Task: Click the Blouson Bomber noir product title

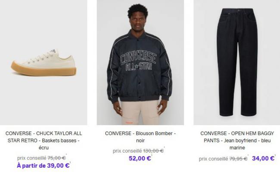Action: click(140, 137)
